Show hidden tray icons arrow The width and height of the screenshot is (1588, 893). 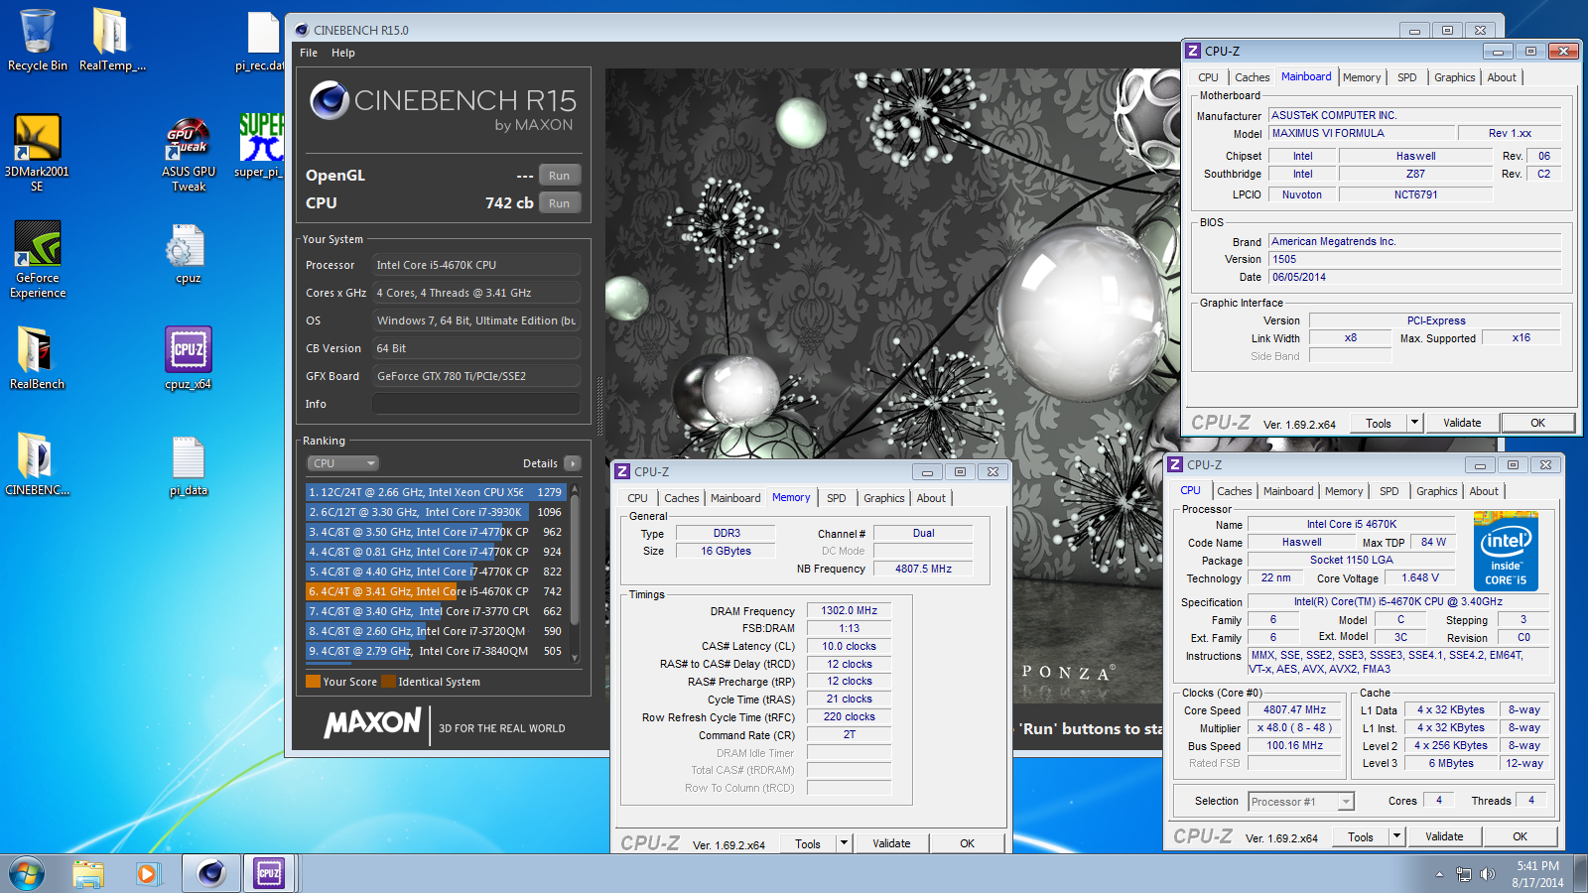(x=1439, y=874)
